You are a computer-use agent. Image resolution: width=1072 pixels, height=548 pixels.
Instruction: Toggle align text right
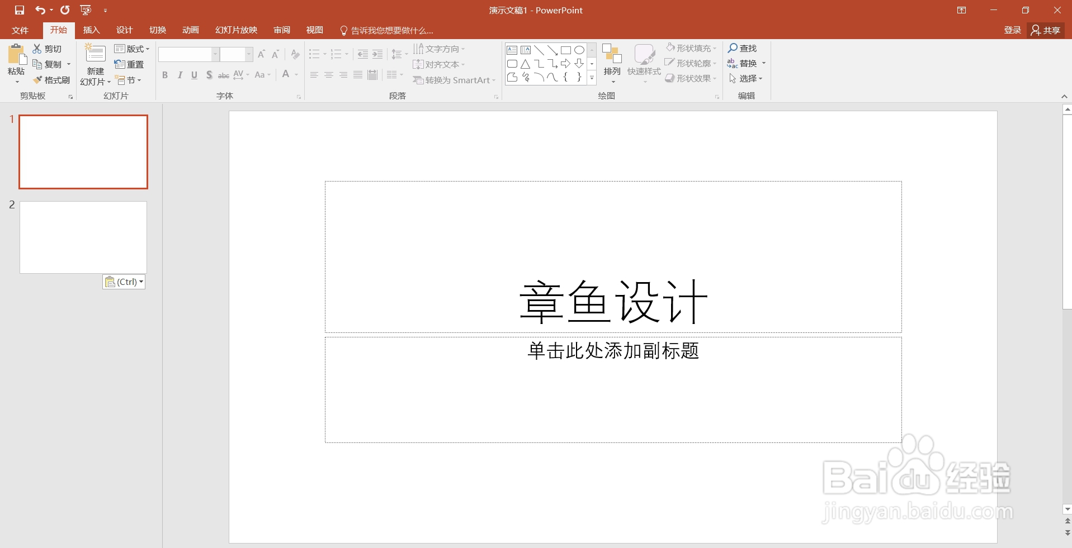[343, 75]
